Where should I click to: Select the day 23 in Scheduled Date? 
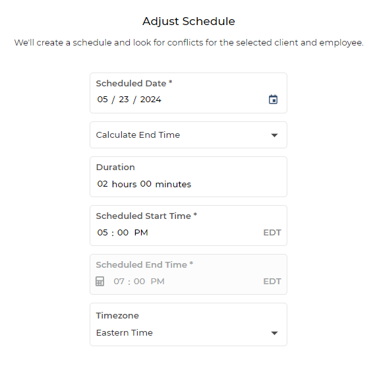[124, 100]
